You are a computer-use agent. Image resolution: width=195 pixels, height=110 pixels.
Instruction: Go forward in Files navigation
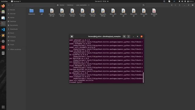tap(12, 5)
